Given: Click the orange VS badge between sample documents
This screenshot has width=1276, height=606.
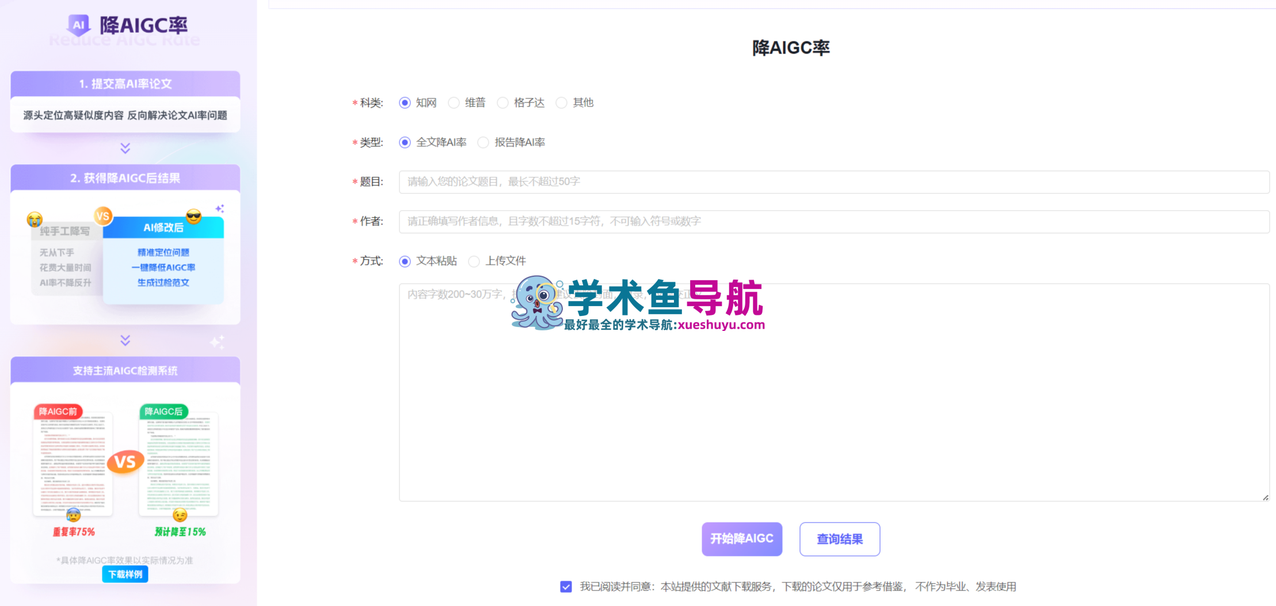Looking at the screenshot, I should tap(125, 462).
